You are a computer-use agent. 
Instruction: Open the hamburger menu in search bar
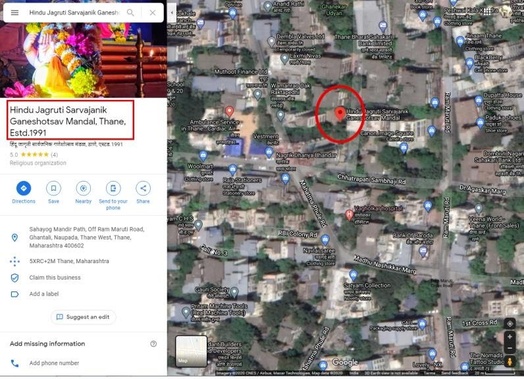pos(14,13)
